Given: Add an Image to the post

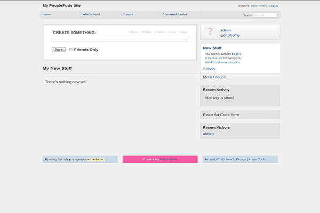Looking at the screenshot, I should pyautogui.click(x=146, y=32).
